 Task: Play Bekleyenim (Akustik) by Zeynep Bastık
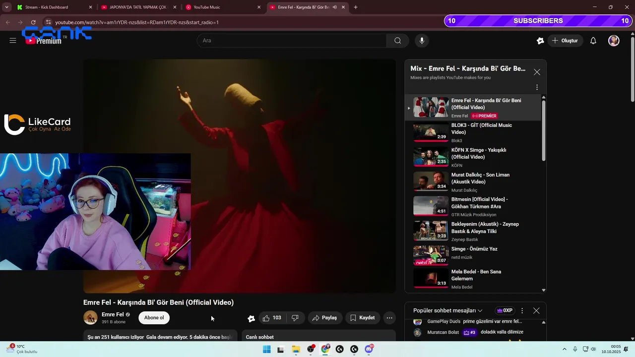[x=477, y=231]
